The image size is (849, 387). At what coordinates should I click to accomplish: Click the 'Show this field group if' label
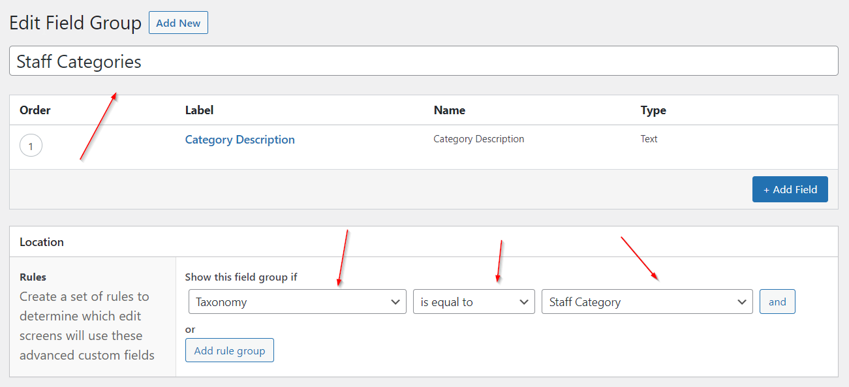pos(241,277)
